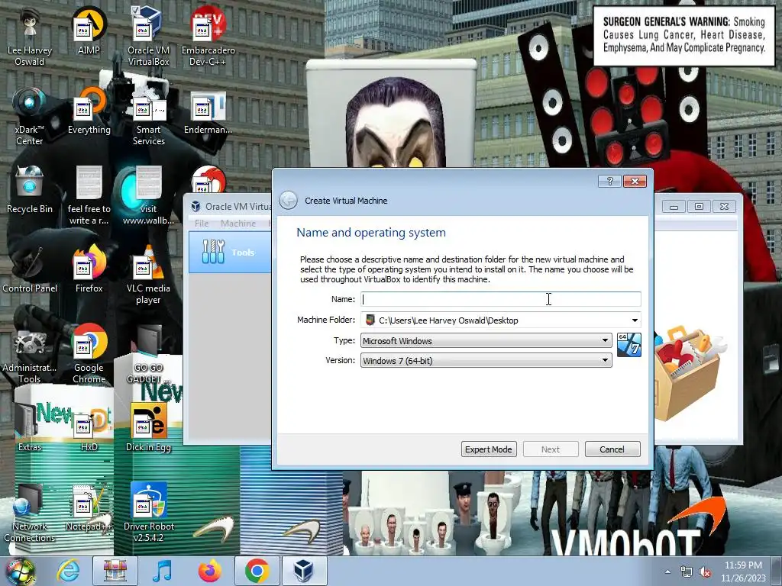Open the Type dropdown (Microsoft Windows)
This screenshot has height=586, width=782.
pyautogui.click(x=486, y=341)
